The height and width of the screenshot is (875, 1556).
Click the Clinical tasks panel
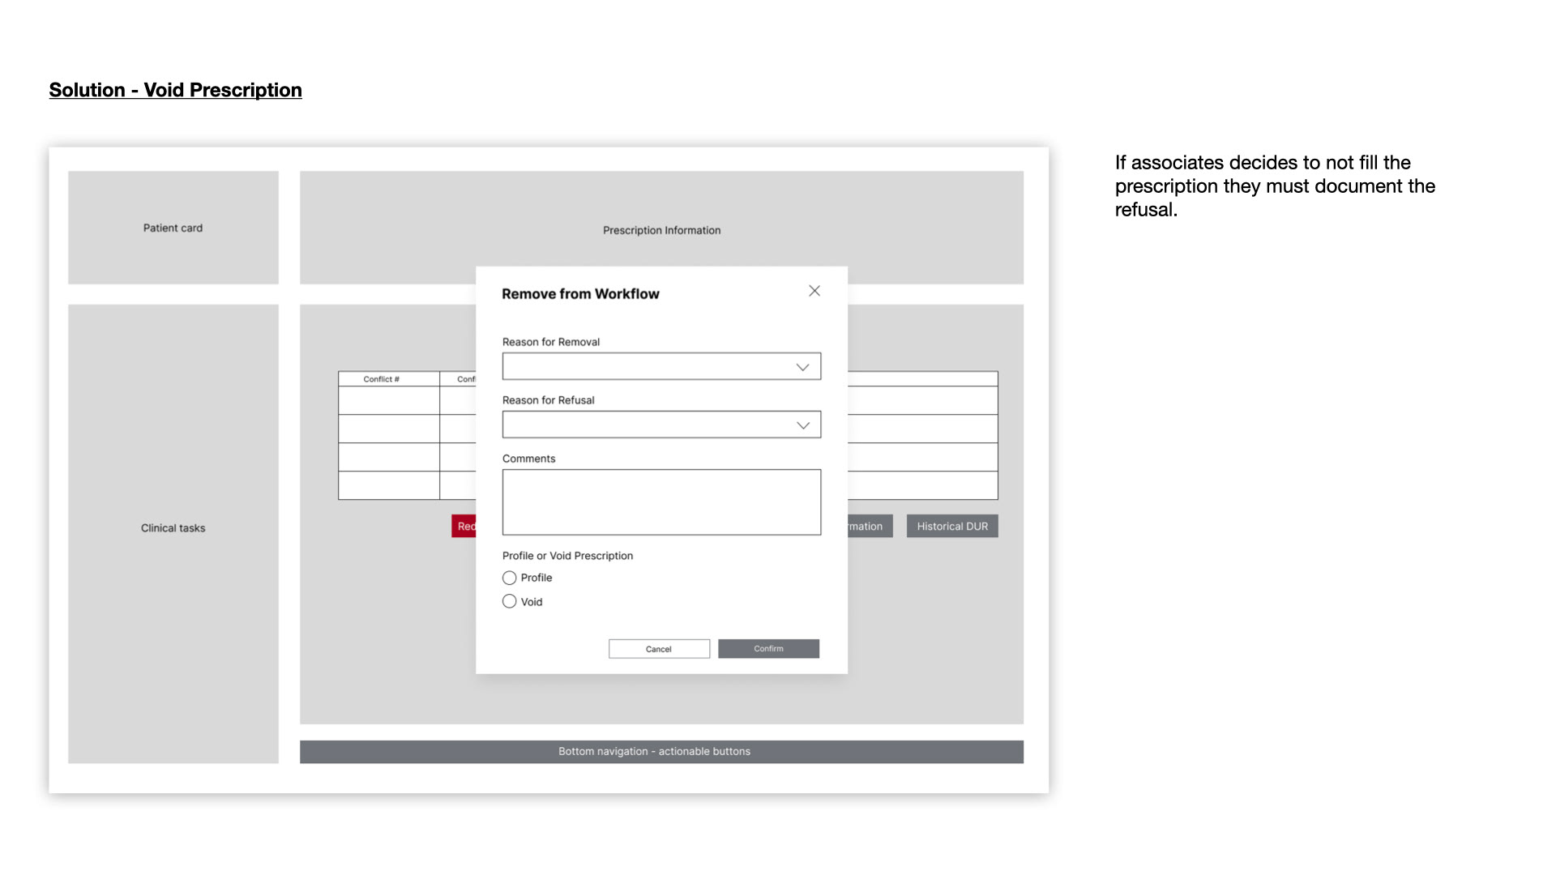pyautogui.click(x=173, y=528)
